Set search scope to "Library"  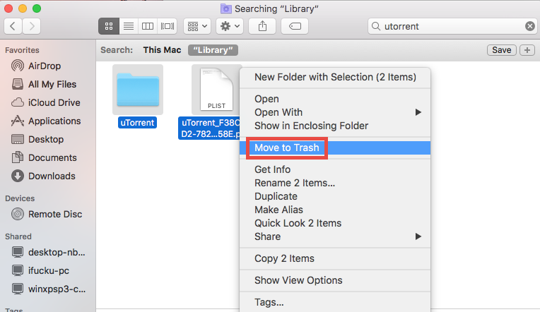click(213, 50)
